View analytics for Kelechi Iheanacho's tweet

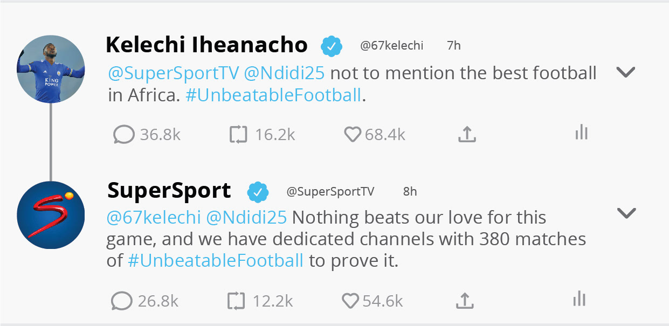(581, 132)
